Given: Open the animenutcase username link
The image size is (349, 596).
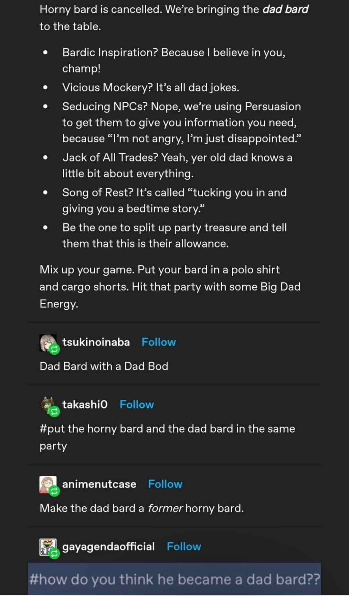Looking at the screenshot, I should [99, 484].
